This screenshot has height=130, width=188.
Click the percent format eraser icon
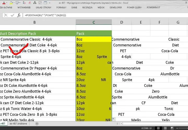24,3
